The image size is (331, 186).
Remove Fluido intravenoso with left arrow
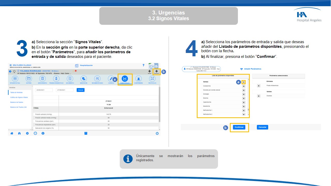point(259,86)
